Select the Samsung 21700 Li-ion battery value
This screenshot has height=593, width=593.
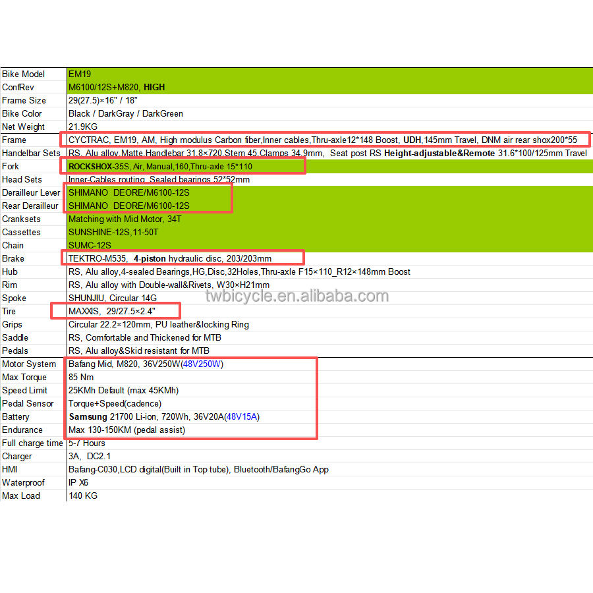(164, 417)
